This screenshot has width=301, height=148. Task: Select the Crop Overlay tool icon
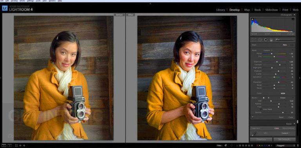254,40
